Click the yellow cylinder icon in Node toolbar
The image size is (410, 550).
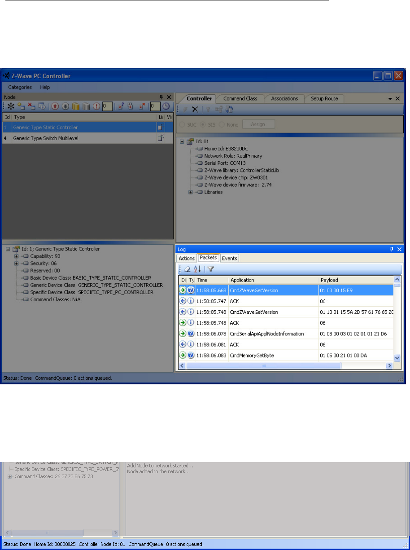pos(76,106)
